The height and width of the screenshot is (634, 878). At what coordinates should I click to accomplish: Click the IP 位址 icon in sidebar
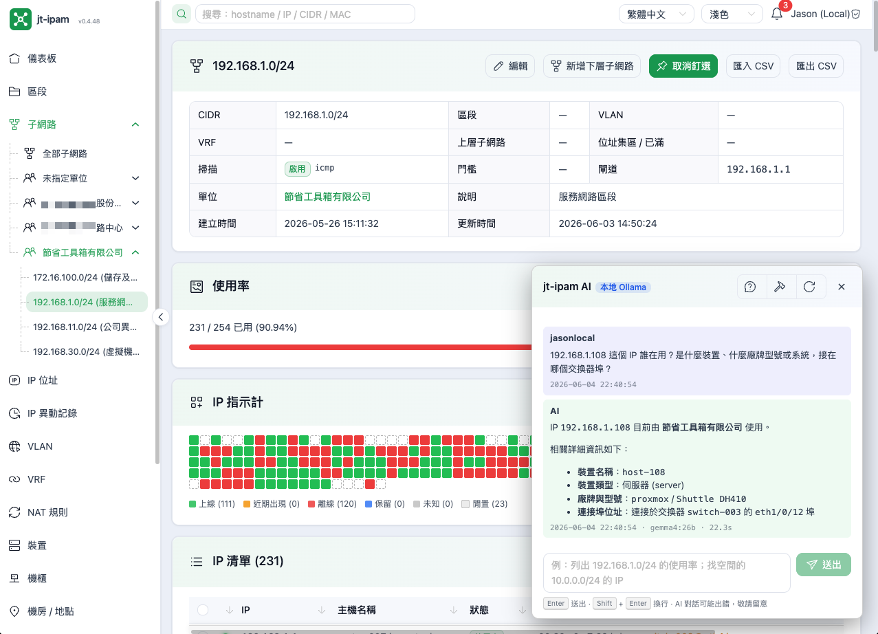coord(14,380)
